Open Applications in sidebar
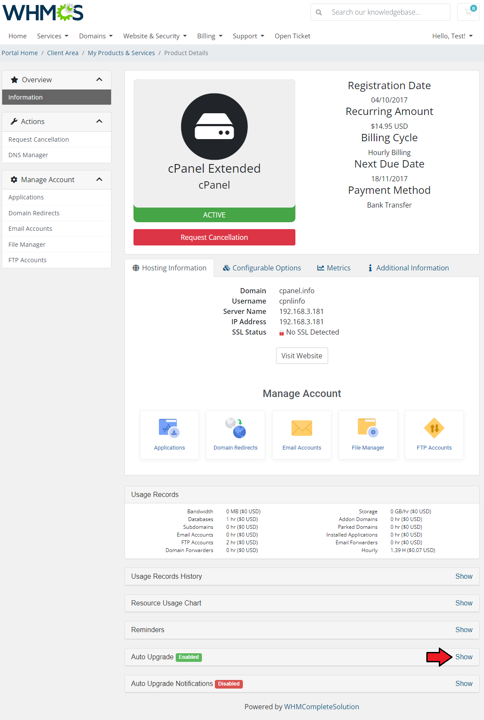The height and width of the screenshot is (720, 484). (56, 197)
